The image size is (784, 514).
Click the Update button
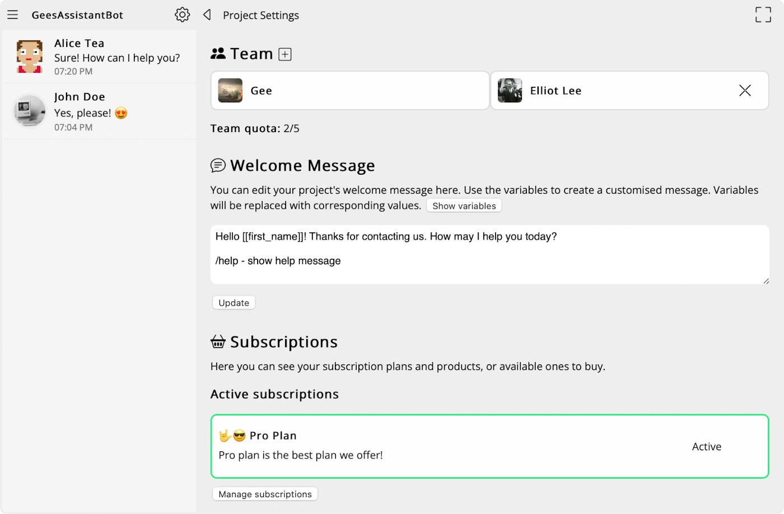(234, 302)
